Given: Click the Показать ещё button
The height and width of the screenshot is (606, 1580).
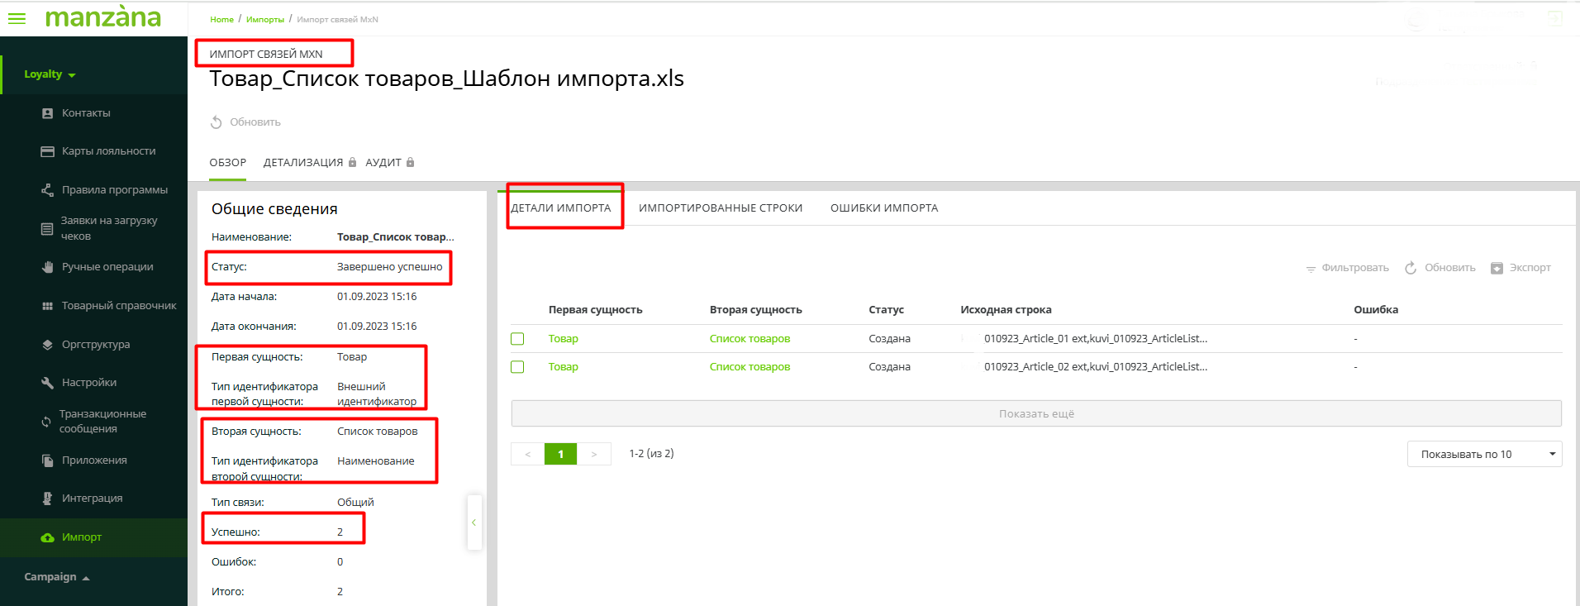Looking at the screenshot, I should coord(1035,414).
